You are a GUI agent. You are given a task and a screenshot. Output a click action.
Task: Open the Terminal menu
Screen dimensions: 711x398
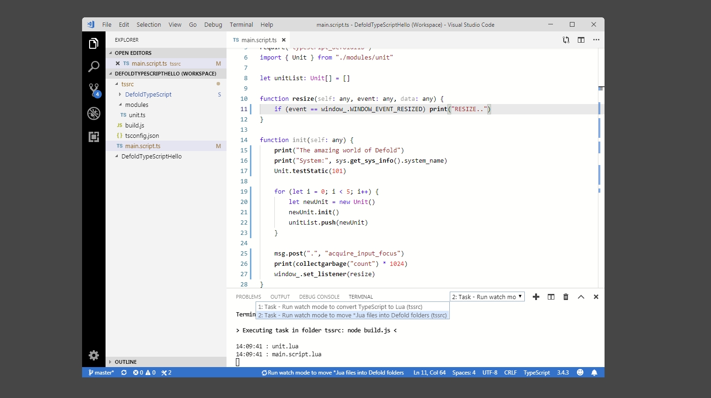[x=241, y=25]
